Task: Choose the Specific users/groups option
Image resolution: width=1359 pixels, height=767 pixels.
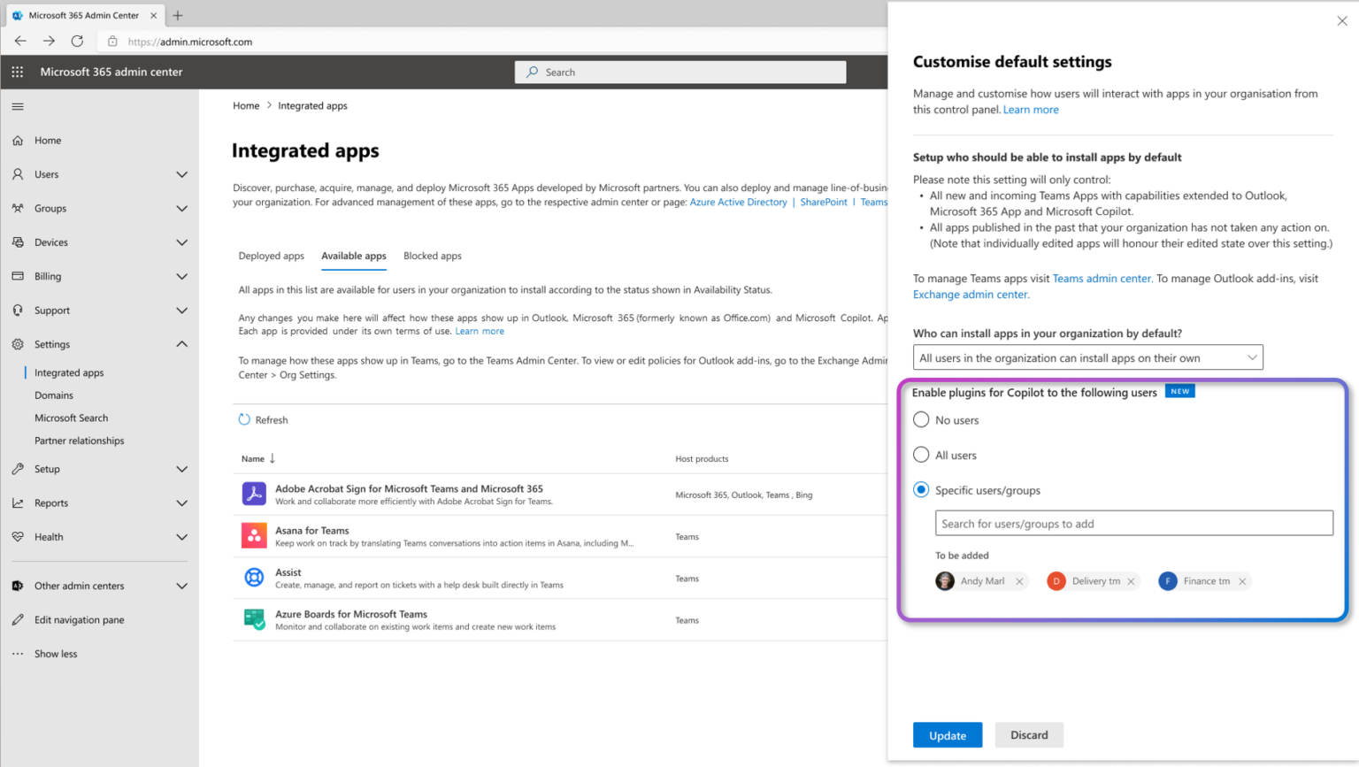Action: pyautogui.click(x=920, y=489)
